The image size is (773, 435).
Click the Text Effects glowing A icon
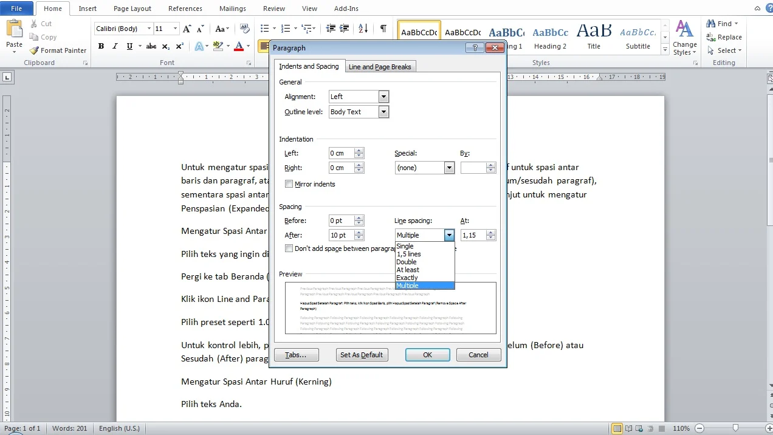pyautogui.click(x=199, y=46)
